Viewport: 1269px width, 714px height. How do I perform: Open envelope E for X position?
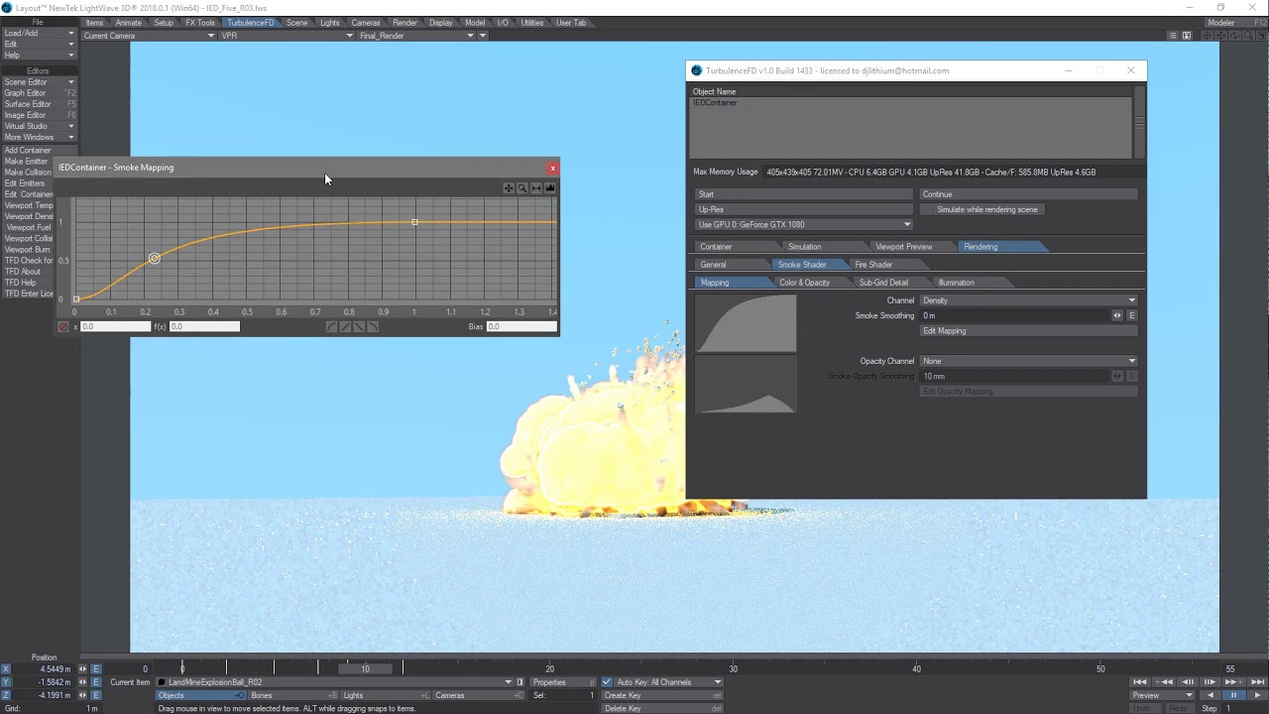click(x=96, y=669)
